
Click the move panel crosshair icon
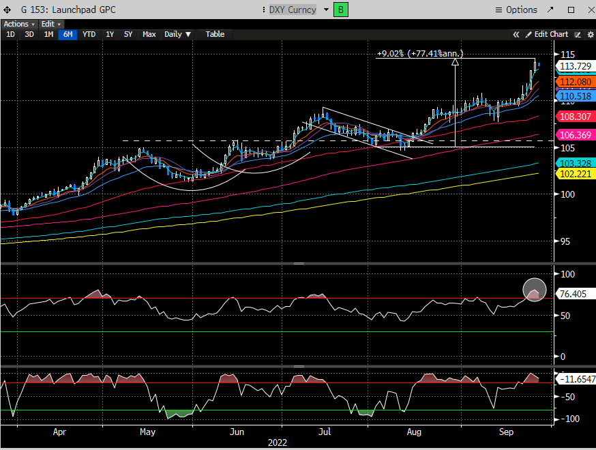coord(7,10)
